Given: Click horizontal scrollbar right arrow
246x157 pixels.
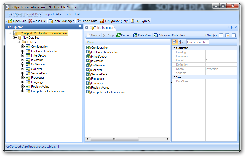Looking at the screenshot, I should [x=168, y=139].
